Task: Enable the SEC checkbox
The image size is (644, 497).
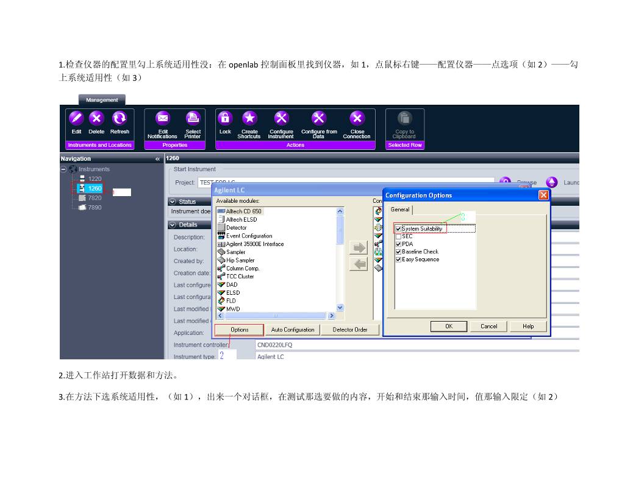Action: pyautogui.click(x=399, y=236)
